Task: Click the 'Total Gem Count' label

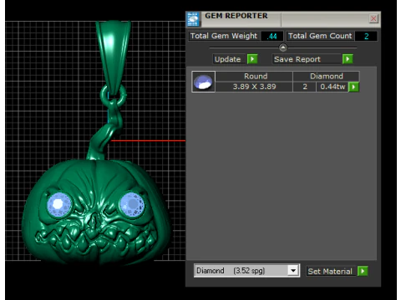Action: pos(320,36)
